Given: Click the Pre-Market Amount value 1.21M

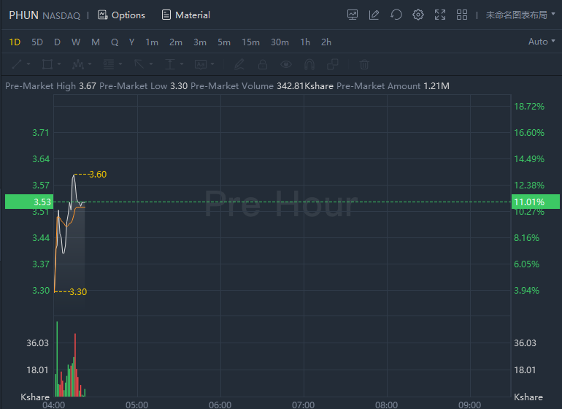Looking at the screenshot, I should pos(436,86).
